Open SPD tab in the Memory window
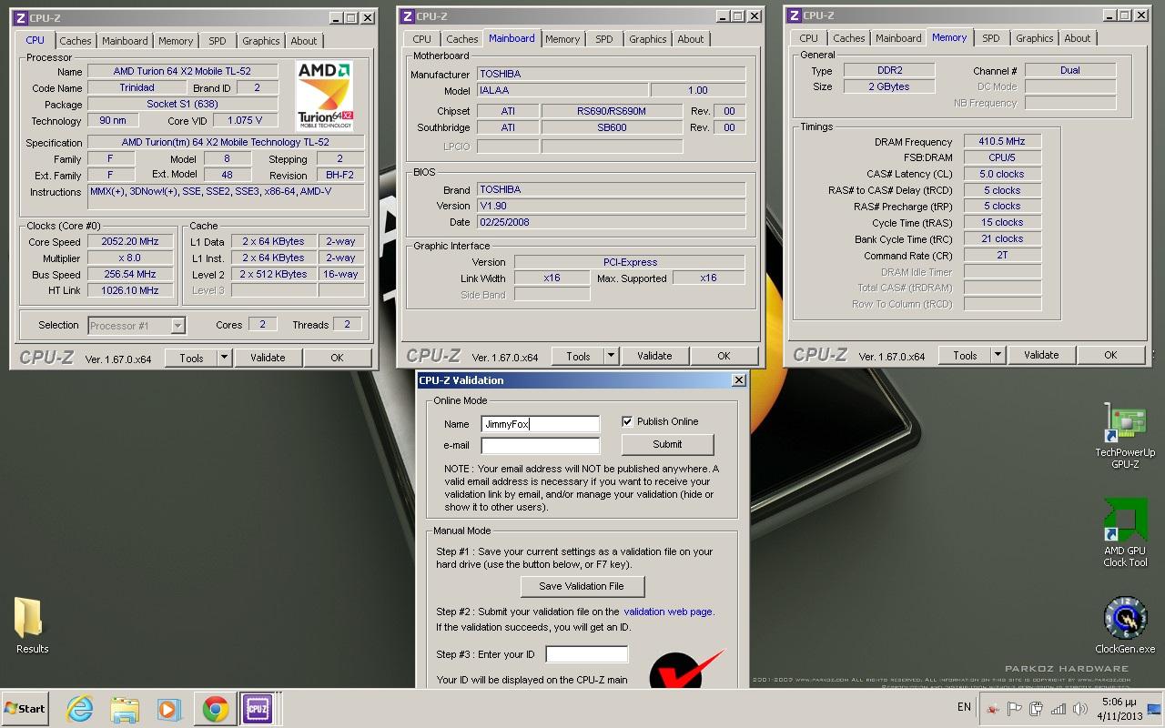The image size is (1165, 728). click(991, 38)
